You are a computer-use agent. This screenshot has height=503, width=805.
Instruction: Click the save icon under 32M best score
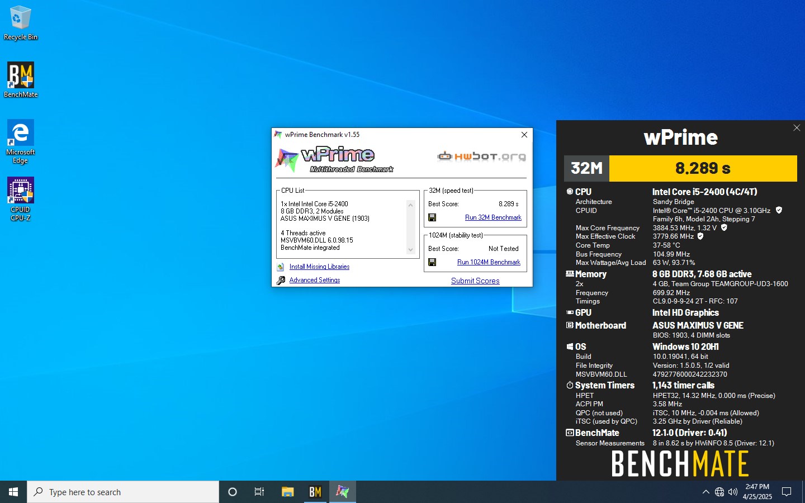pyautogui.click(x=432, y=217)
